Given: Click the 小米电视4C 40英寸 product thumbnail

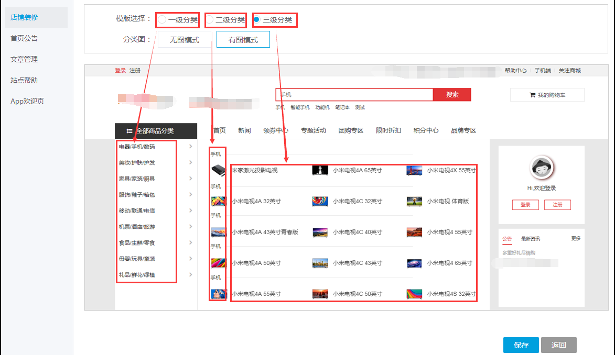Looking at the screenshot, I should pos(320,232).
